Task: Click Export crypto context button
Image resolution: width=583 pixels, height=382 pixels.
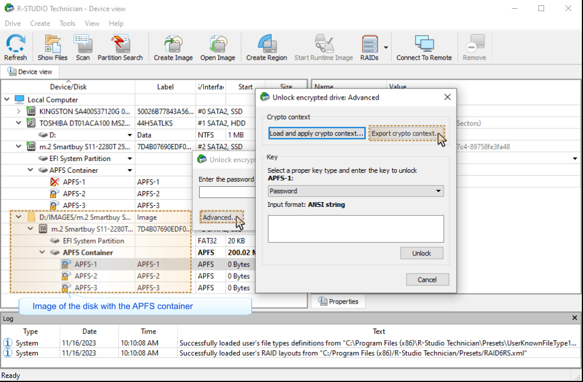Action: click(x=406, y=133)
